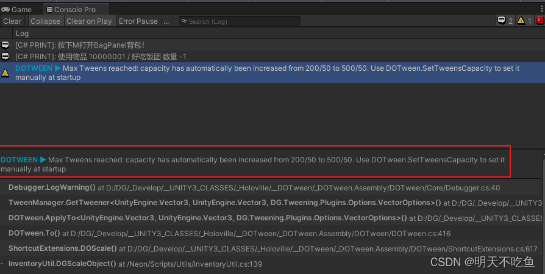Click the Log column header

click(22, 34)
